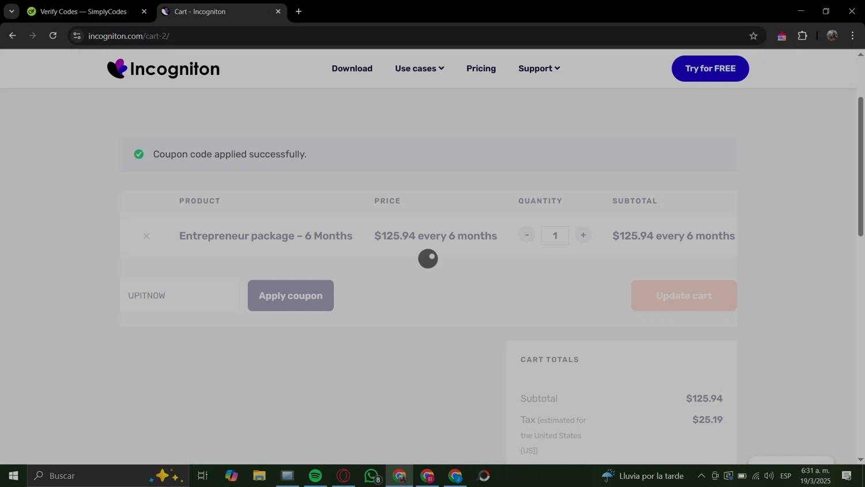Open File Explorer from taskbar
This screenshot has width=865, height=487.
259,476
